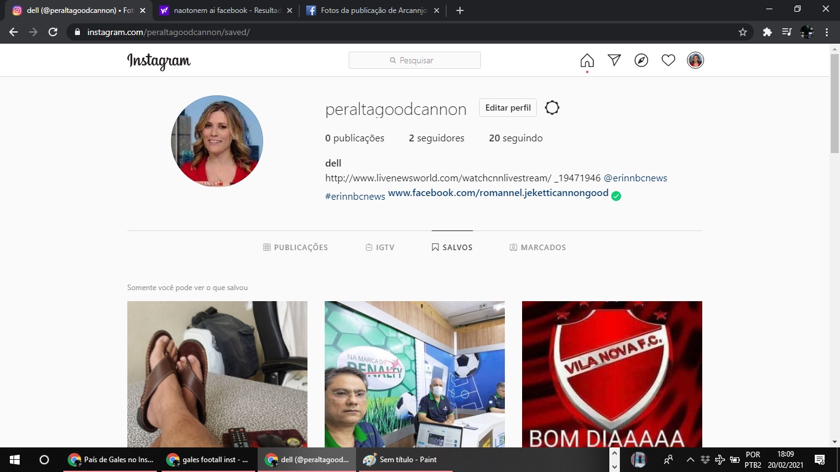Click the 0 publicações count
Screen dimensions: 840x472
coord(355,138)
